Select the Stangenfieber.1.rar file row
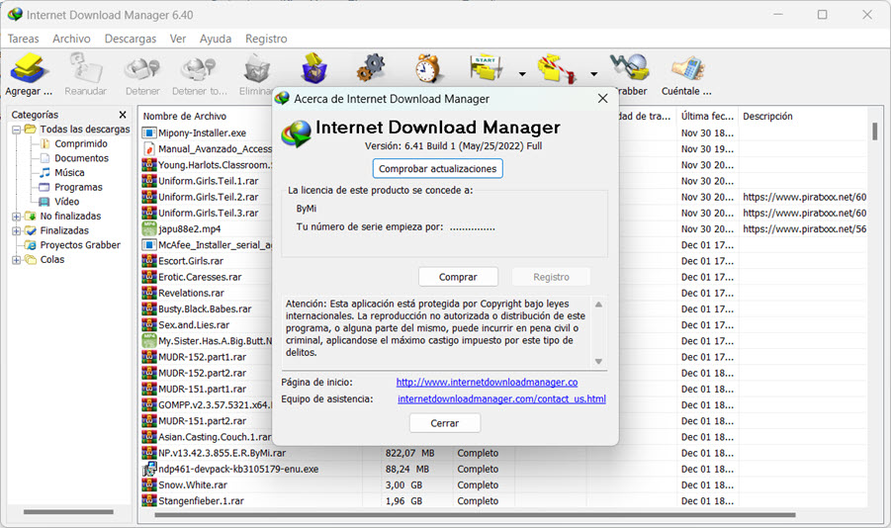 [x=503, y=500]
